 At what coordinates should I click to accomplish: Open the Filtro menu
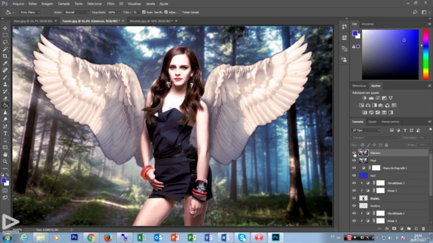click(110, 4)
